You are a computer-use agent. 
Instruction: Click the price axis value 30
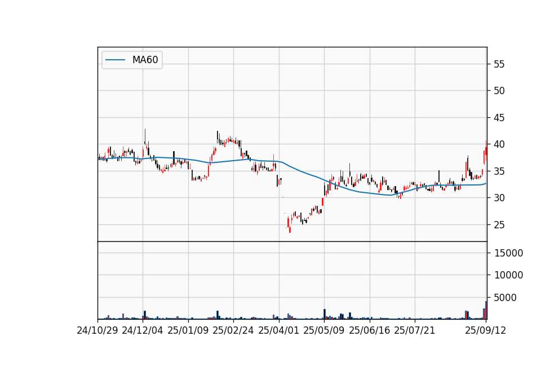point(499,198)
